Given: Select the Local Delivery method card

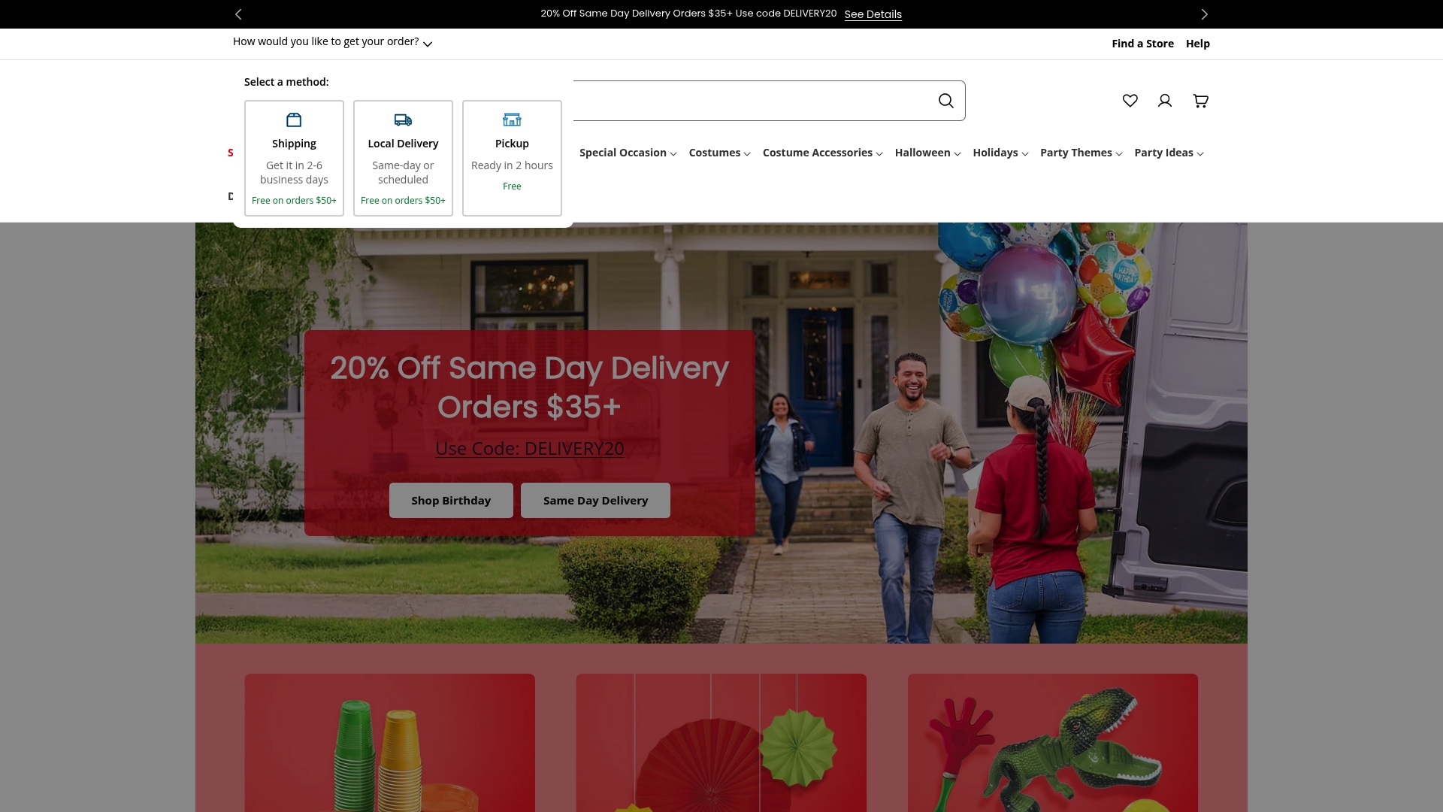Looking at the screenshot, I should [x=403, y=158].
